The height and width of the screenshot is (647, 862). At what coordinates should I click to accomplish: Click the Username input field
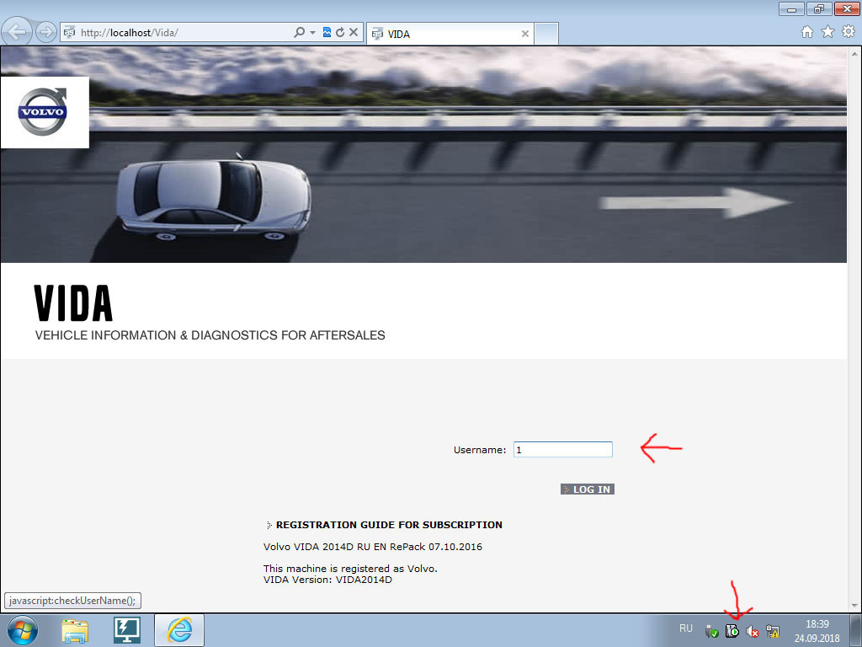click(x=563, y=450)
